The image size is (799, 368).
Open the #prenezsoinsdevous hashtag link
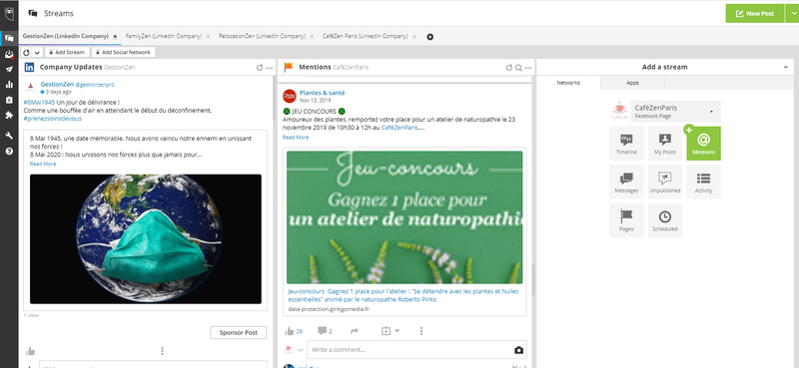click(52, 119)
